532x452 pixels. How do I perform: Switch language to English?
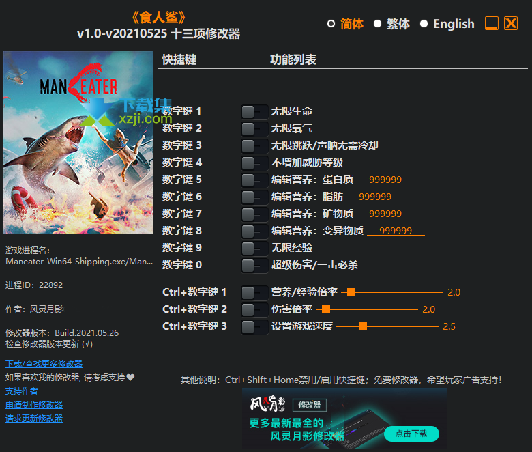click(424, 24)
